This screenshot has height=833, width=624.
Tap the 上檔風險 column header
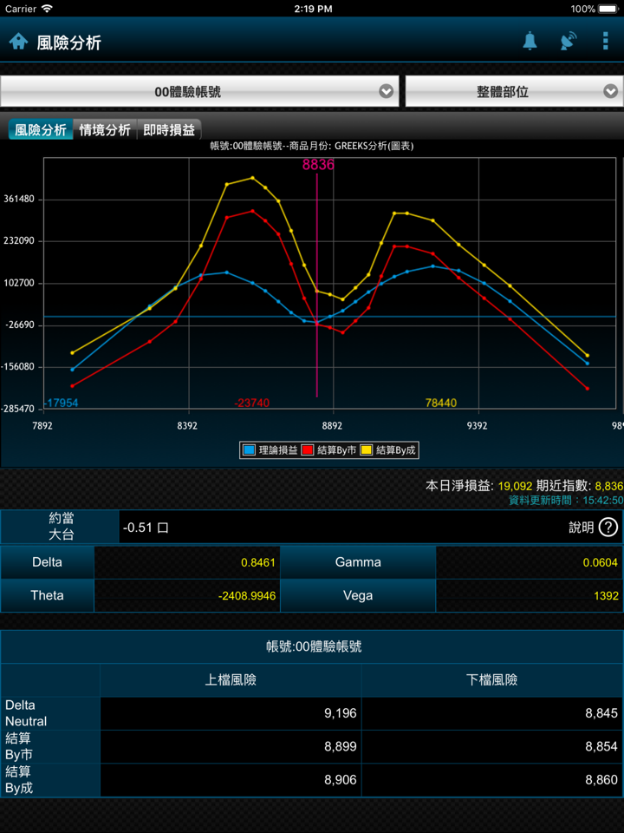231,679
